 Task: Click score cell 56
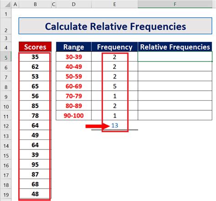click(35, 96)
